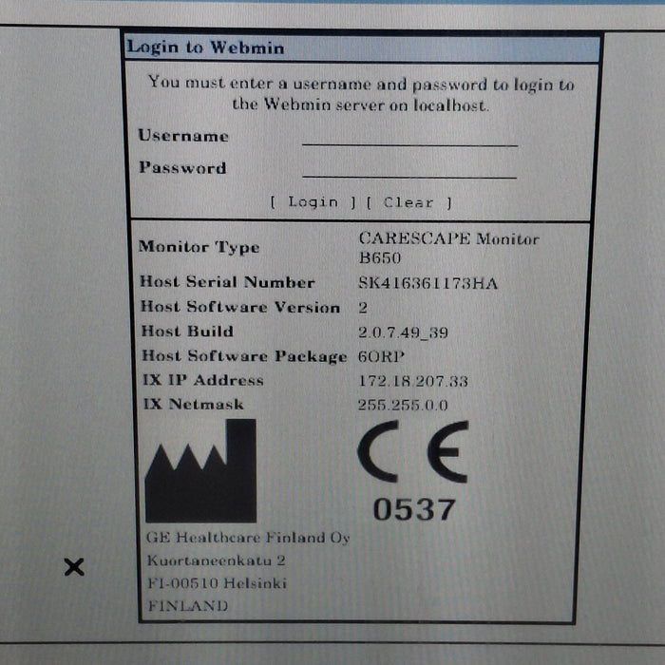Click the IX IP address 172.18.207.33
This screenshot has width=665, height=665.
[413, 381]
